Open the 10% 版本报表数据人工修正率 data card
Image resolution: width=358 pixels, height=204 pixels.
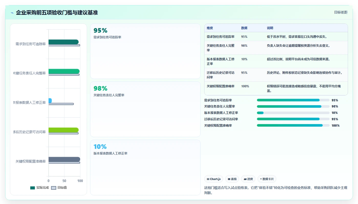(145, 167)
